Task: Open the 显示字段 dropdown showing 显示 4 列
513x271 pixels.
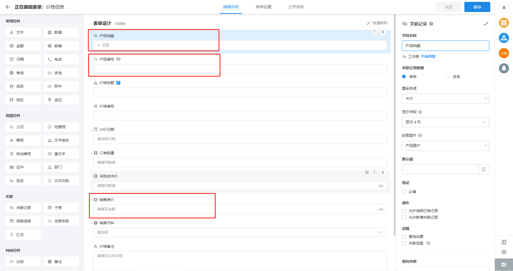Action: (445, 122)
